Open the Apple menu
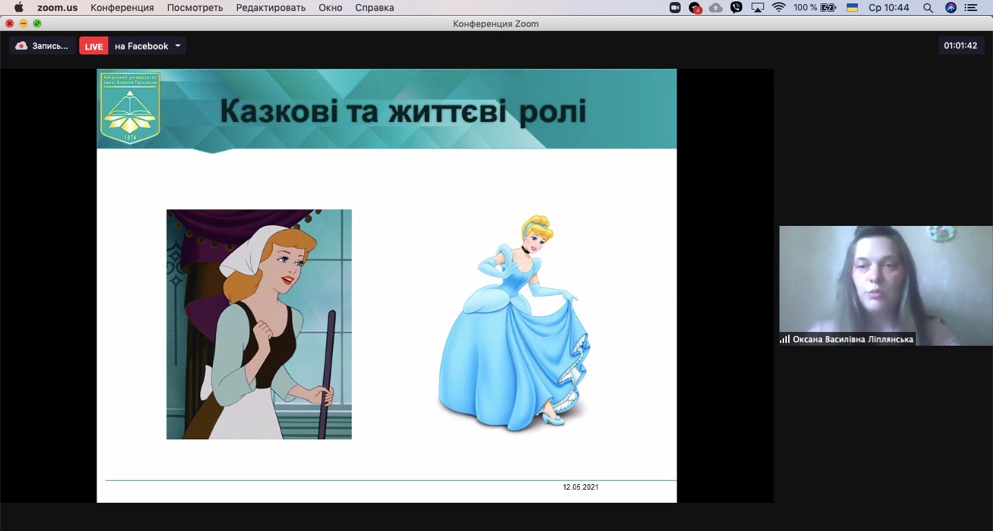The image size is (993, 531). (x=19, y=8)
